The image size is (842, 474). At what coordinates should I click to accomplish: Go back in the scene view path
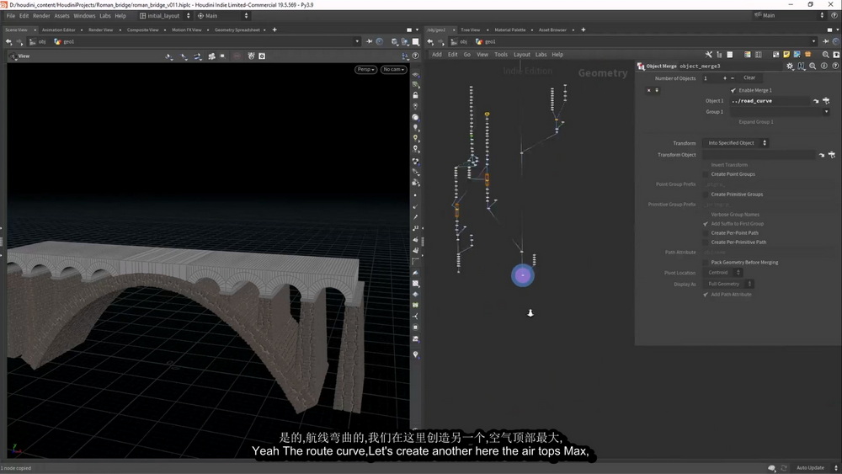pyautogui.click(x=8, y=41)
